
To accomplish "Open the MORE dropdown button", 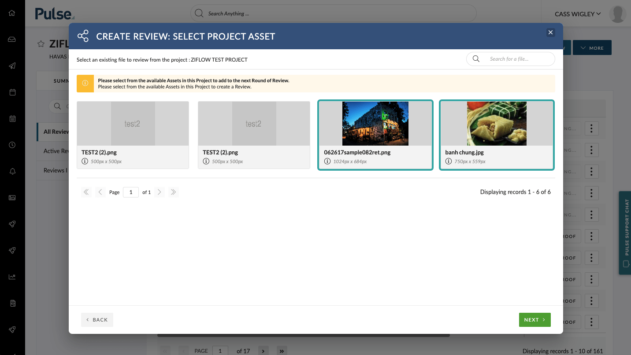I will tap(592, 48).
